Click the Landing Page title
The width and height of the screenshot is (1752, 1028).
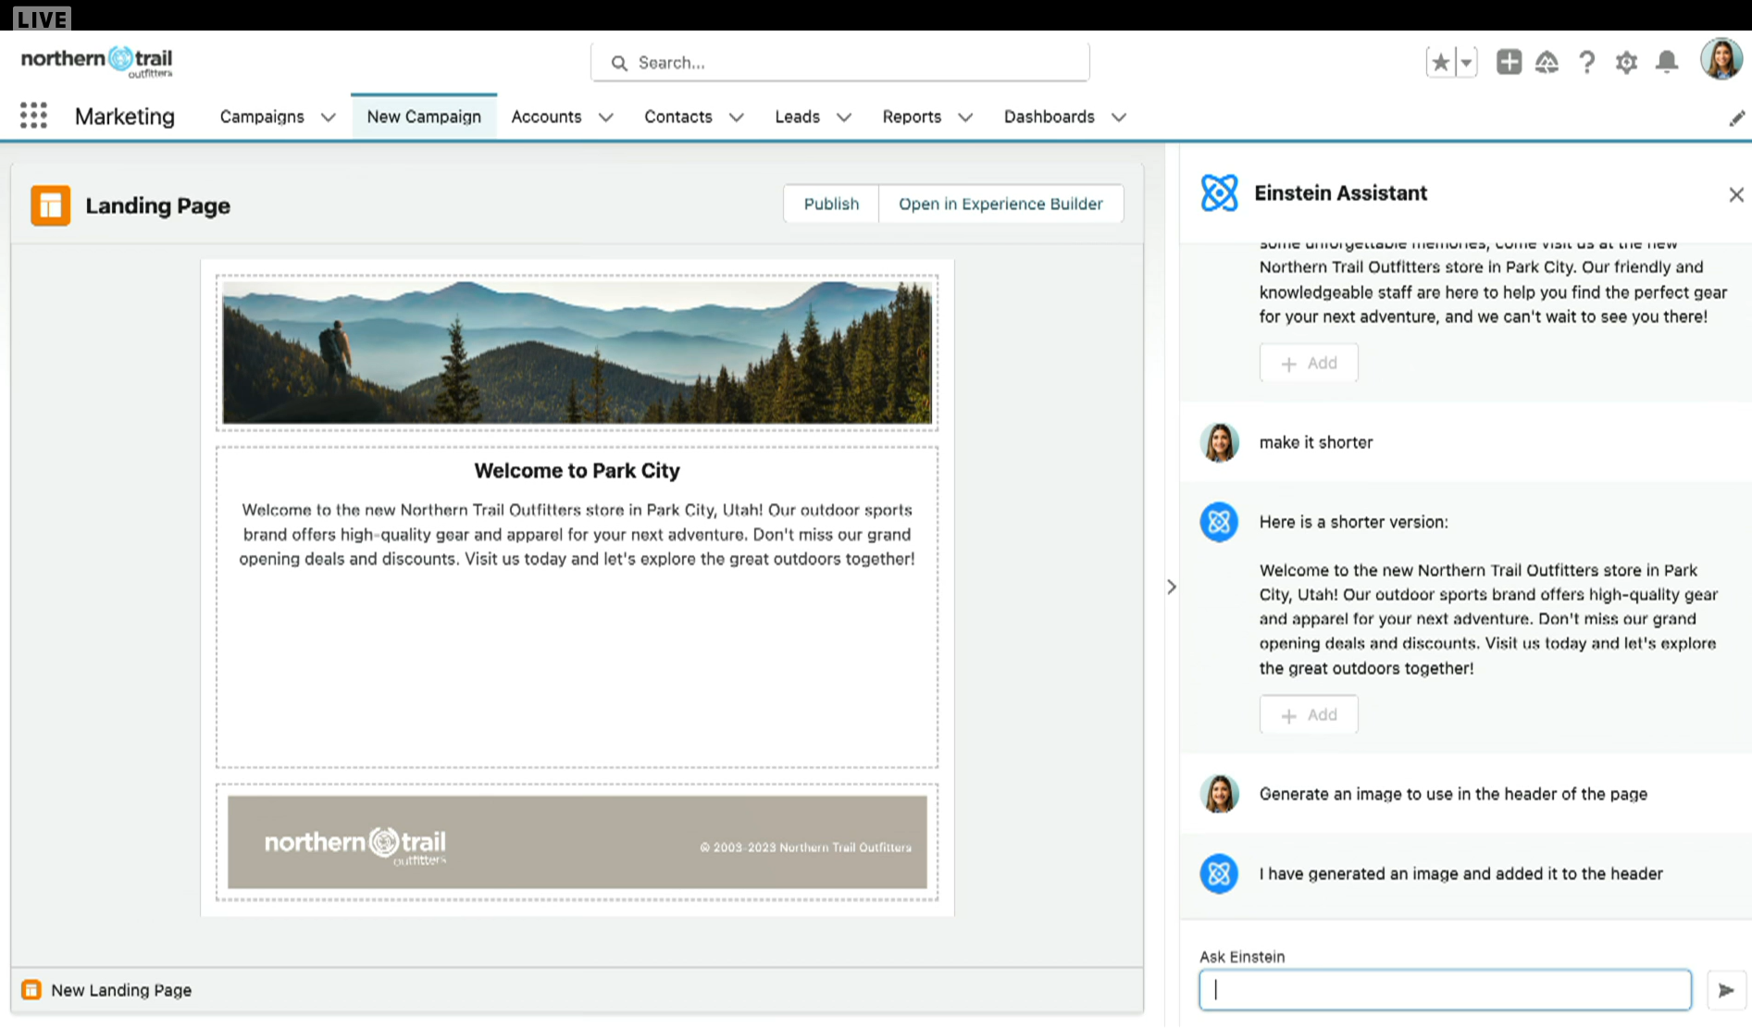[157, 205]
